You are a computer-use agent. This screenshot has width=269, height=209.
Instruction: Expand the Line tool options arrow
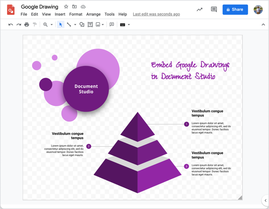[x=75, y=25]
